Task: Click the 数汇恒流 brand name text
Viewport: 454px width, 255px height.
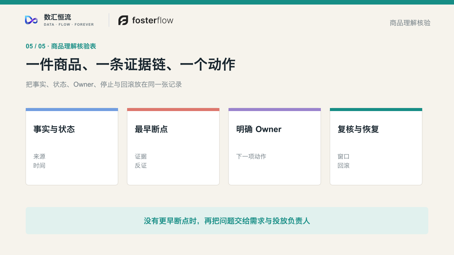Action: tap(58, 17)
